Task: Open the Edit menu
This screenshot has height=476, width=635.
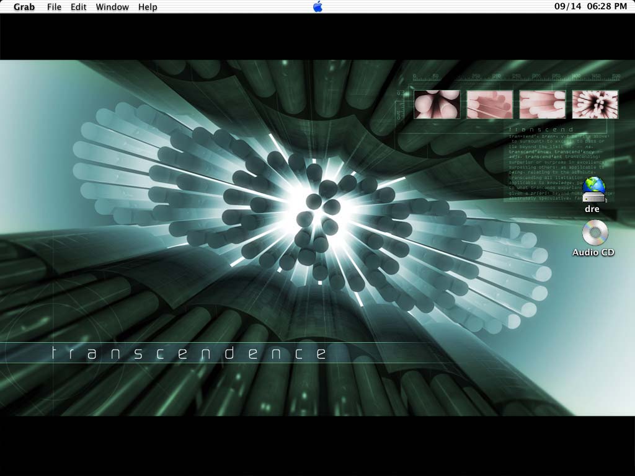Action: tap(78, 7)
